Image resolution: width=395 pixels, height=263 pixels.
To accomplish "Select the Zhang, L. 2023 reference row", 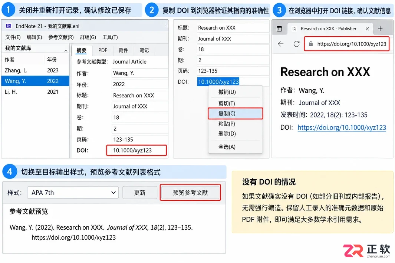I will pos(35,70).
